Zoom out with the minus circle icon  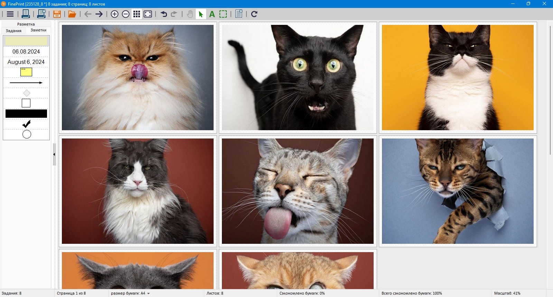click(x=126, y=14)
